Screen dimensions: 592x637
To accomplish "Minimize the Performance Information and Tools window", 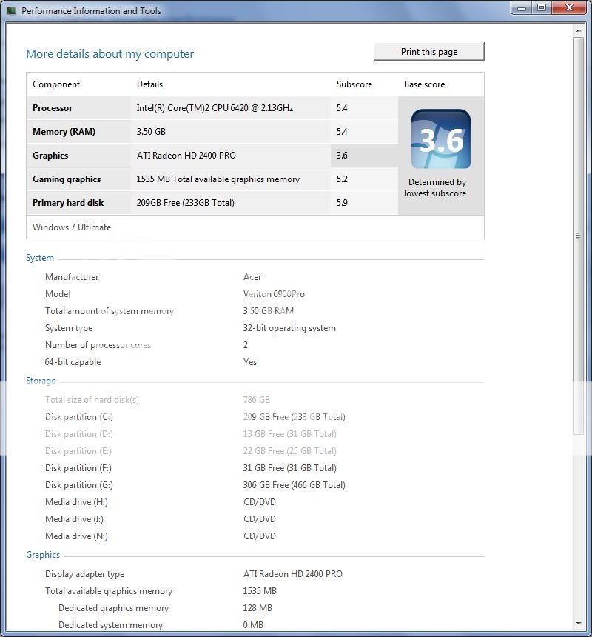I will 521,7.
